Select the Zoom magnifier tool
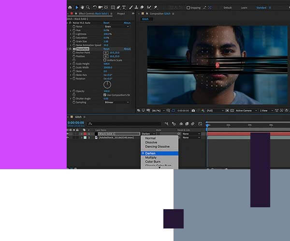Image resolution: width=290 pixels, height=241 pixels. point(88,7)
